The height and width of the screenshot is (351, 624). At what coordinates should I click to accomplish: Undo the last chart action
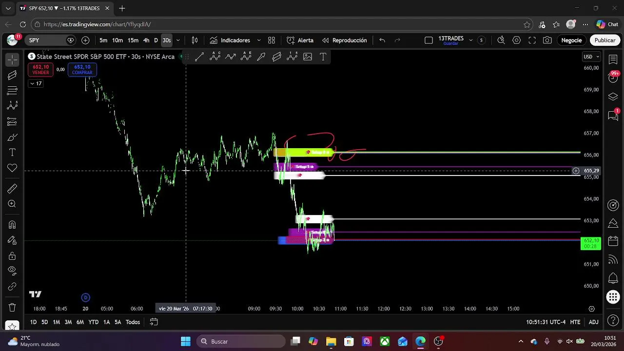382,40
